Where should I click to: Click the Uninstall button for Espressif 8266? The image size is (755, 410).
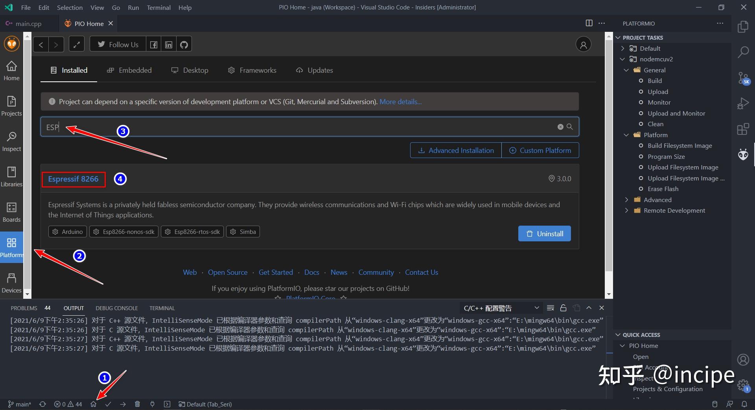click(544, 233)
